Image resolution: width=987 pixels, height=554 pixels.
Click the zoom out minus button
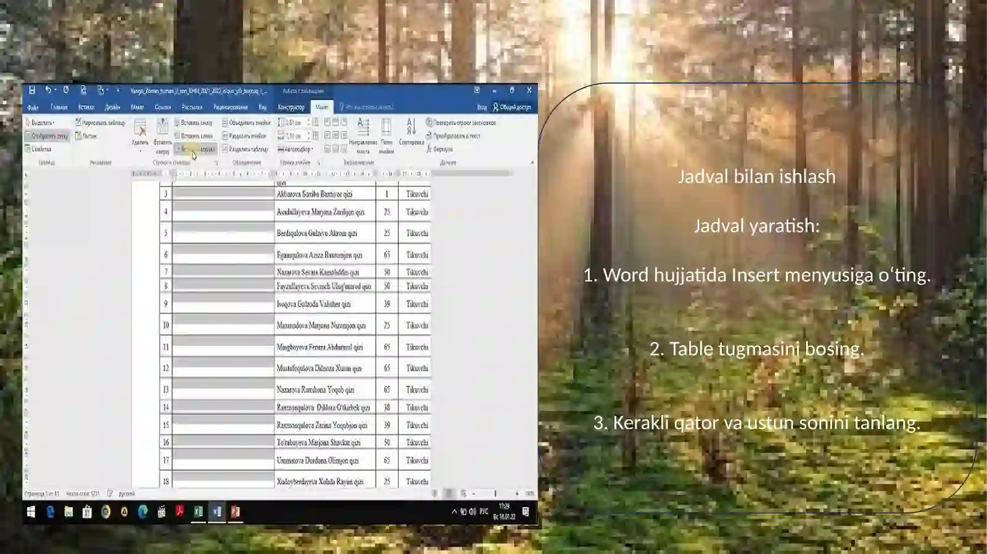click(x=474, y=494)
